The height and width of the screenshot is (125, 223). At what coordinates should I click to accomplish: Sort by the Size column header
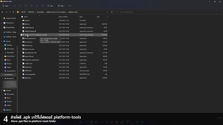coord(98,17)
